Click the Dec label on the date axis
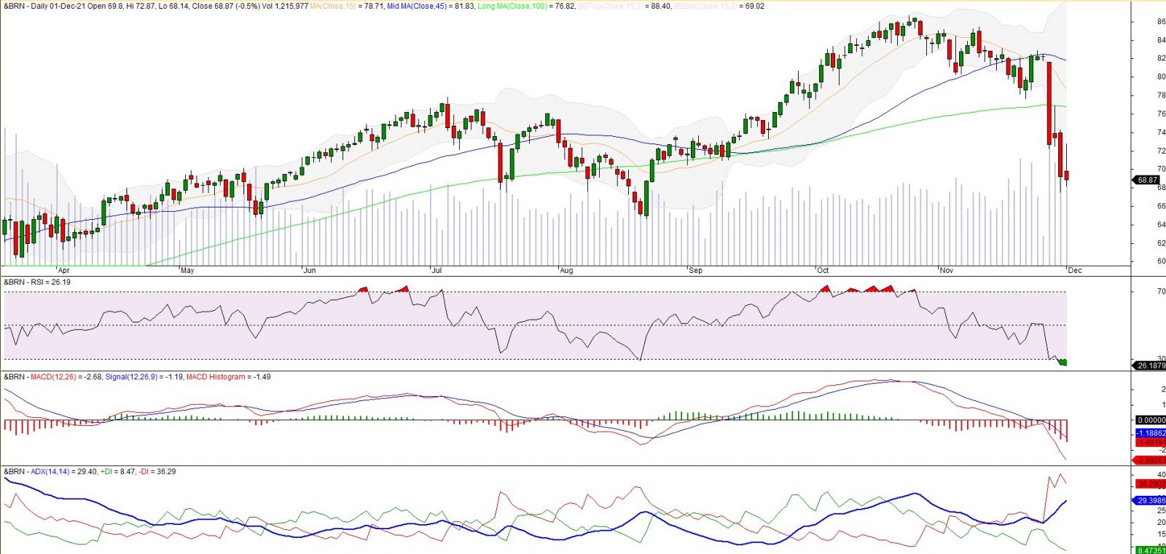The width and height of the screenshot is (1166, 554). pos(1075,270)
